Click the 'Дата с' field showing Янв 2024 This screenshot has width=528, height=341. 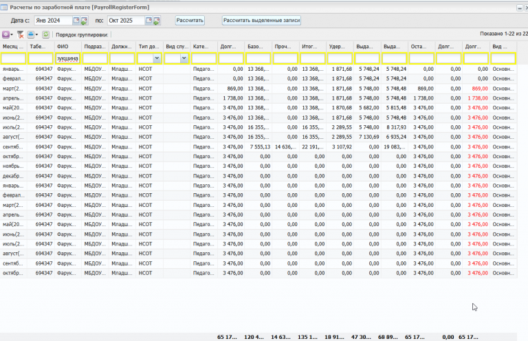coord(52,21)
